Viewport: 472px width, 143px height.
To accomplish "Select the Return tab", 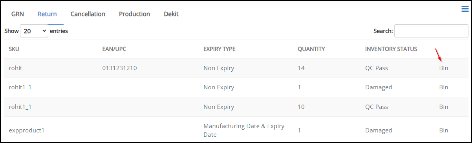I will coord(47,14).
